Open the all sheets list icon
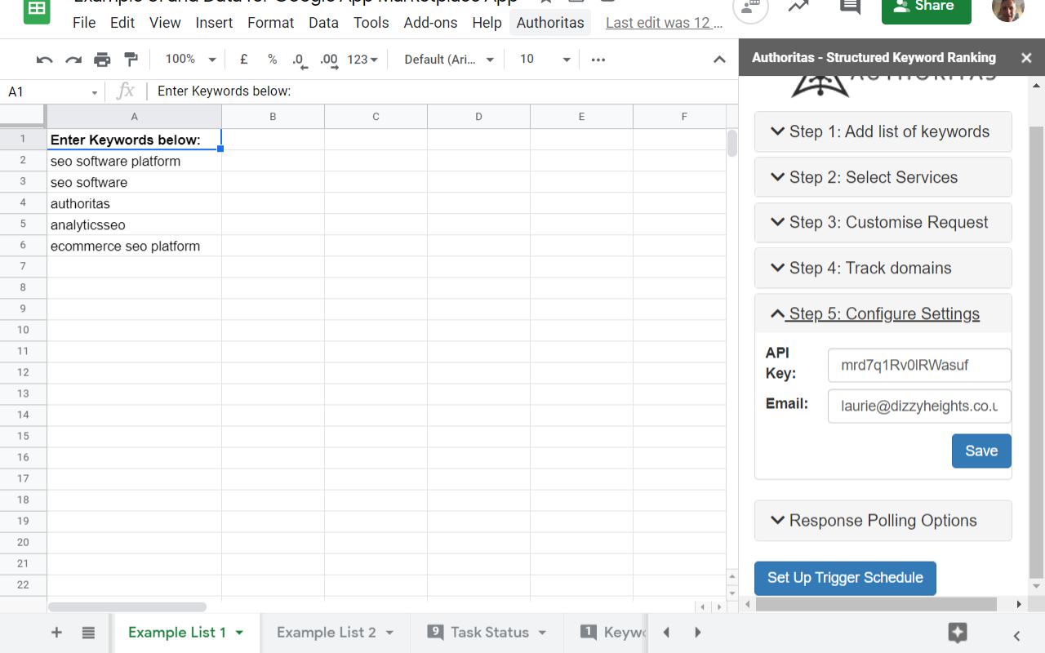 pos(89,633)
